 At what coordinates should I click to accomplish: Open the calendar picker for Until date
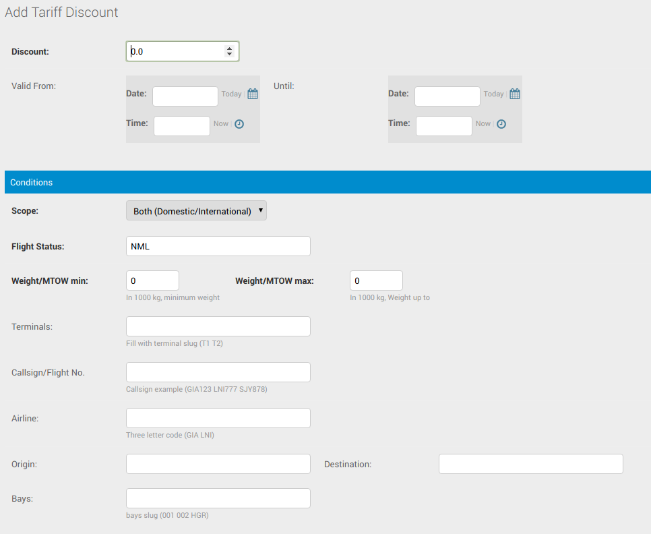pyautogui.click(x=514, y=94)
